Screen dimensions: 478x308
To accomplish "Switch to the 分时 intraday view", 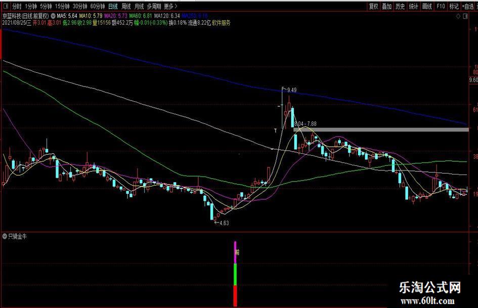I will pyautogui.click(x=17, y=6).
